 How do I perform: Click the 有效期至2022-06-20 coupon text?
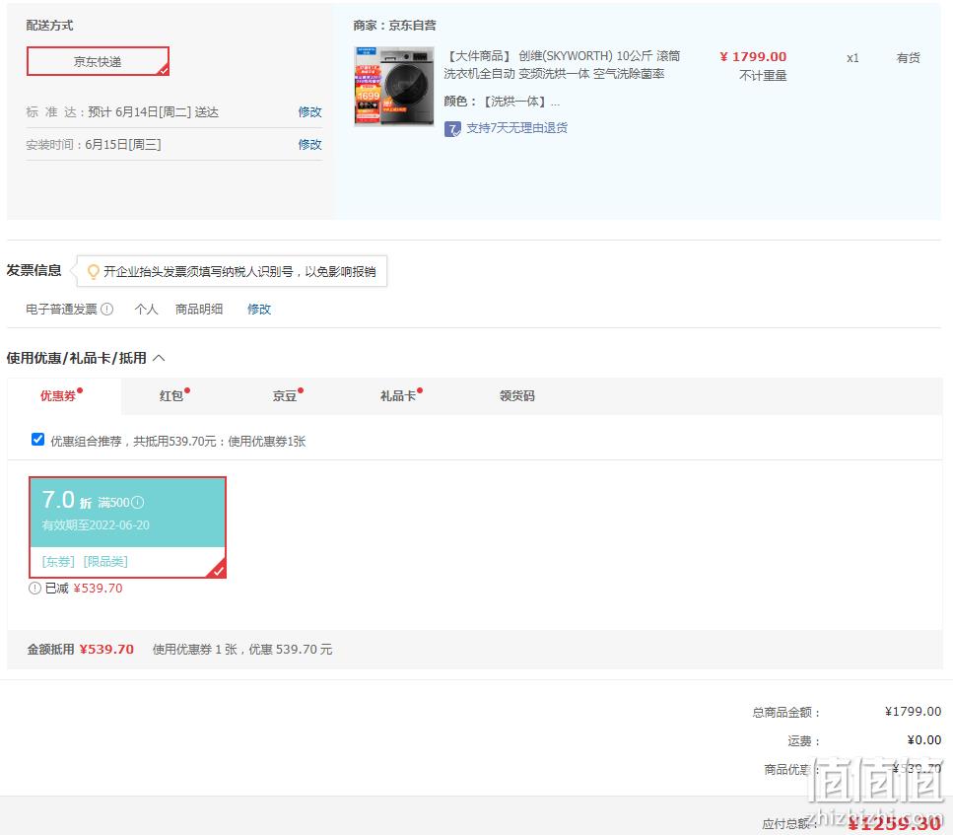point(96,524)
